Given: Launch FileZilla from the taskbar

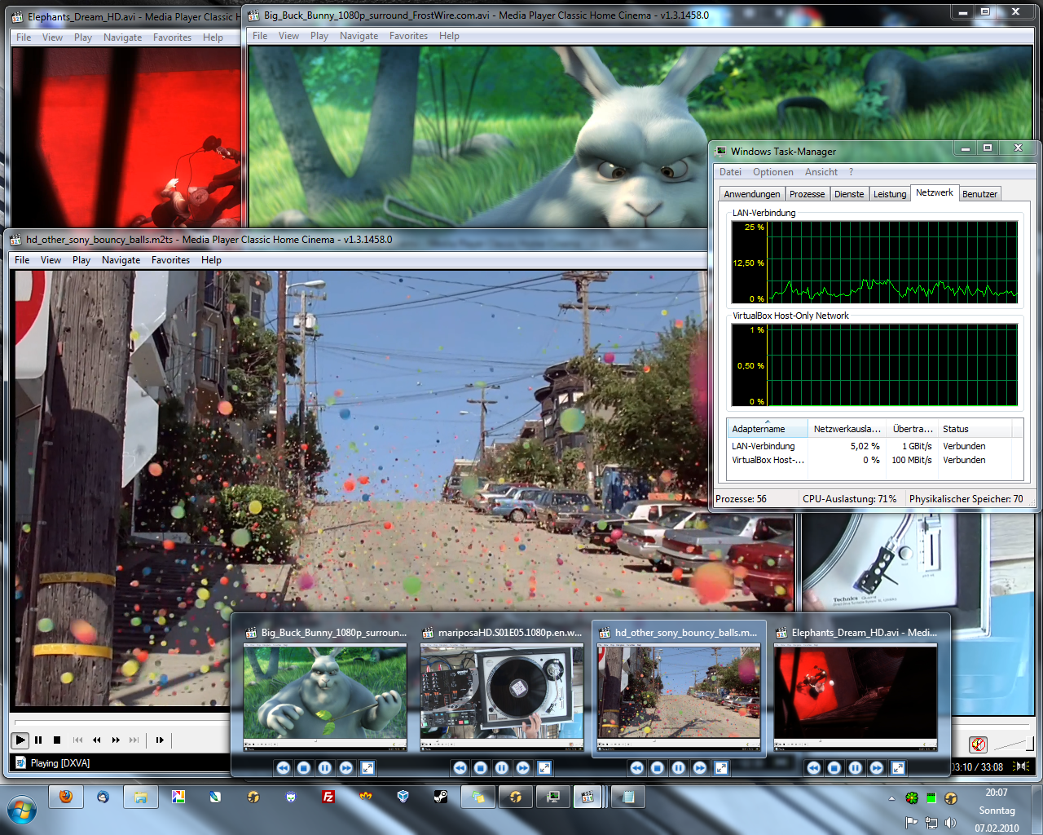Looking at the screenshot, I should point(328,797).
